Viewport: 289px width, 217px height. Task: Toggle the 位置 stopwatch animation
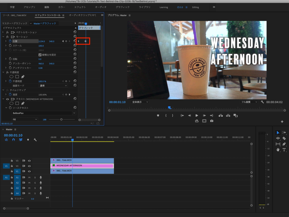pos(10,41)
